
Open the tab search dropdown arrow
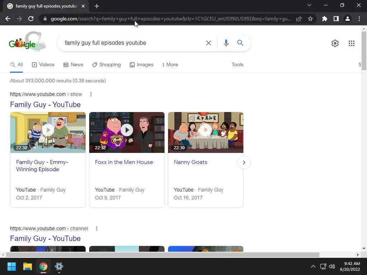[x=309, y=5]
